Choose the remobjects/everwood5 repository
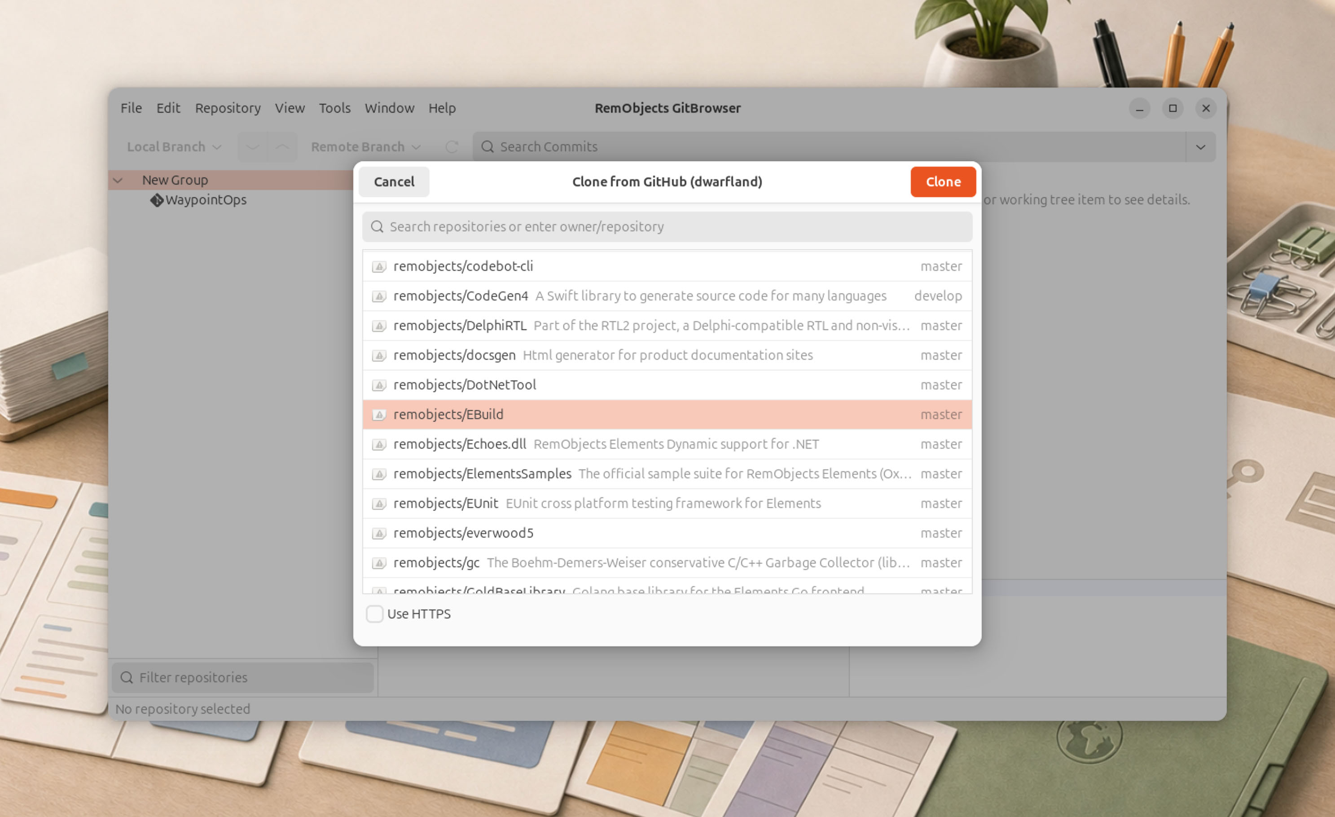Image resolution: width=1335 pixels, height=817 pixels. 667,534
